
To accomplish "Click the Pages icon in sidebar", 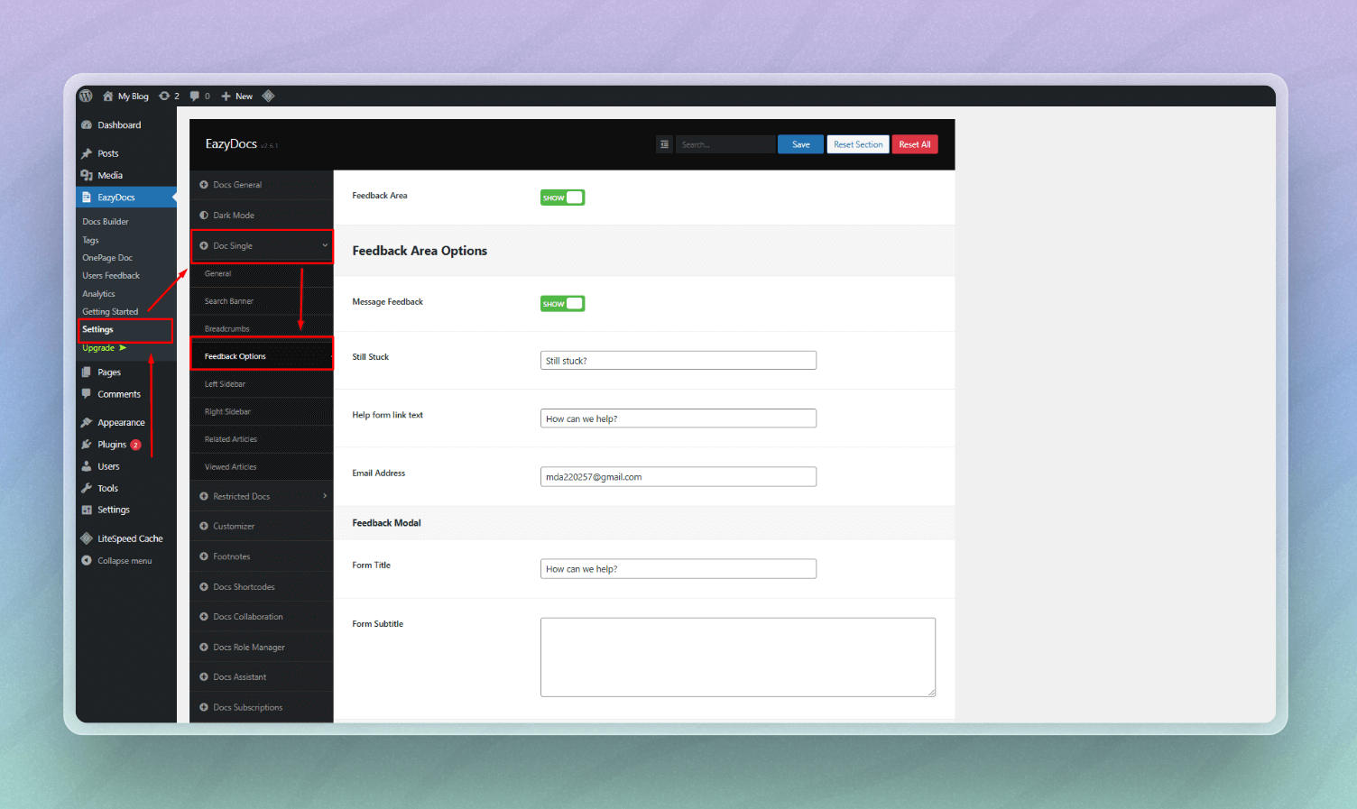I will click(87, 372).
